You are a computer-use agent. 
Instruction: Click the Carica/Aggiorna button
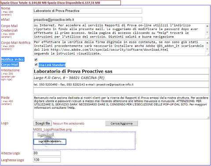tap(121, 123)
